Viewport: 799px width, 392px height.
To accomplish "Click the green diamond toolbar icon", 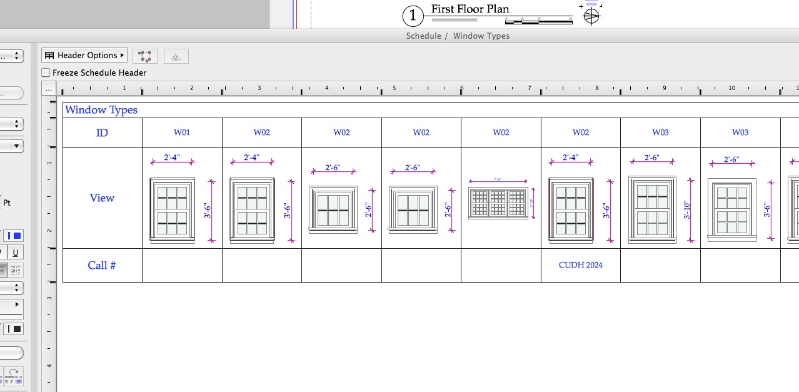I will (x=176, y=56).
